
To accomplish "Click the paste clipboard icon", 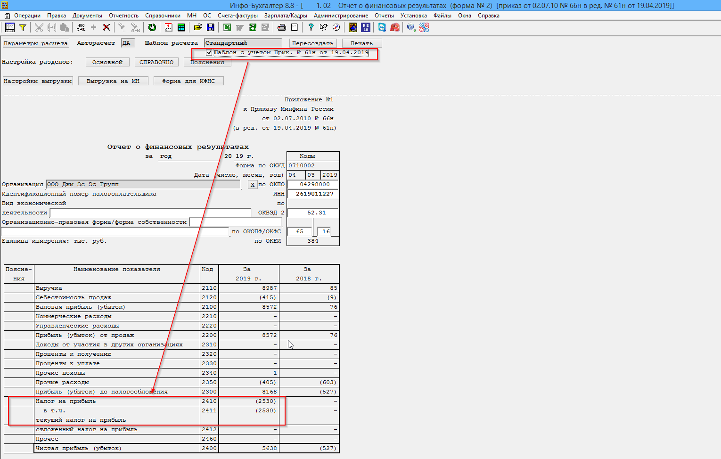I will tap(65, 27).
